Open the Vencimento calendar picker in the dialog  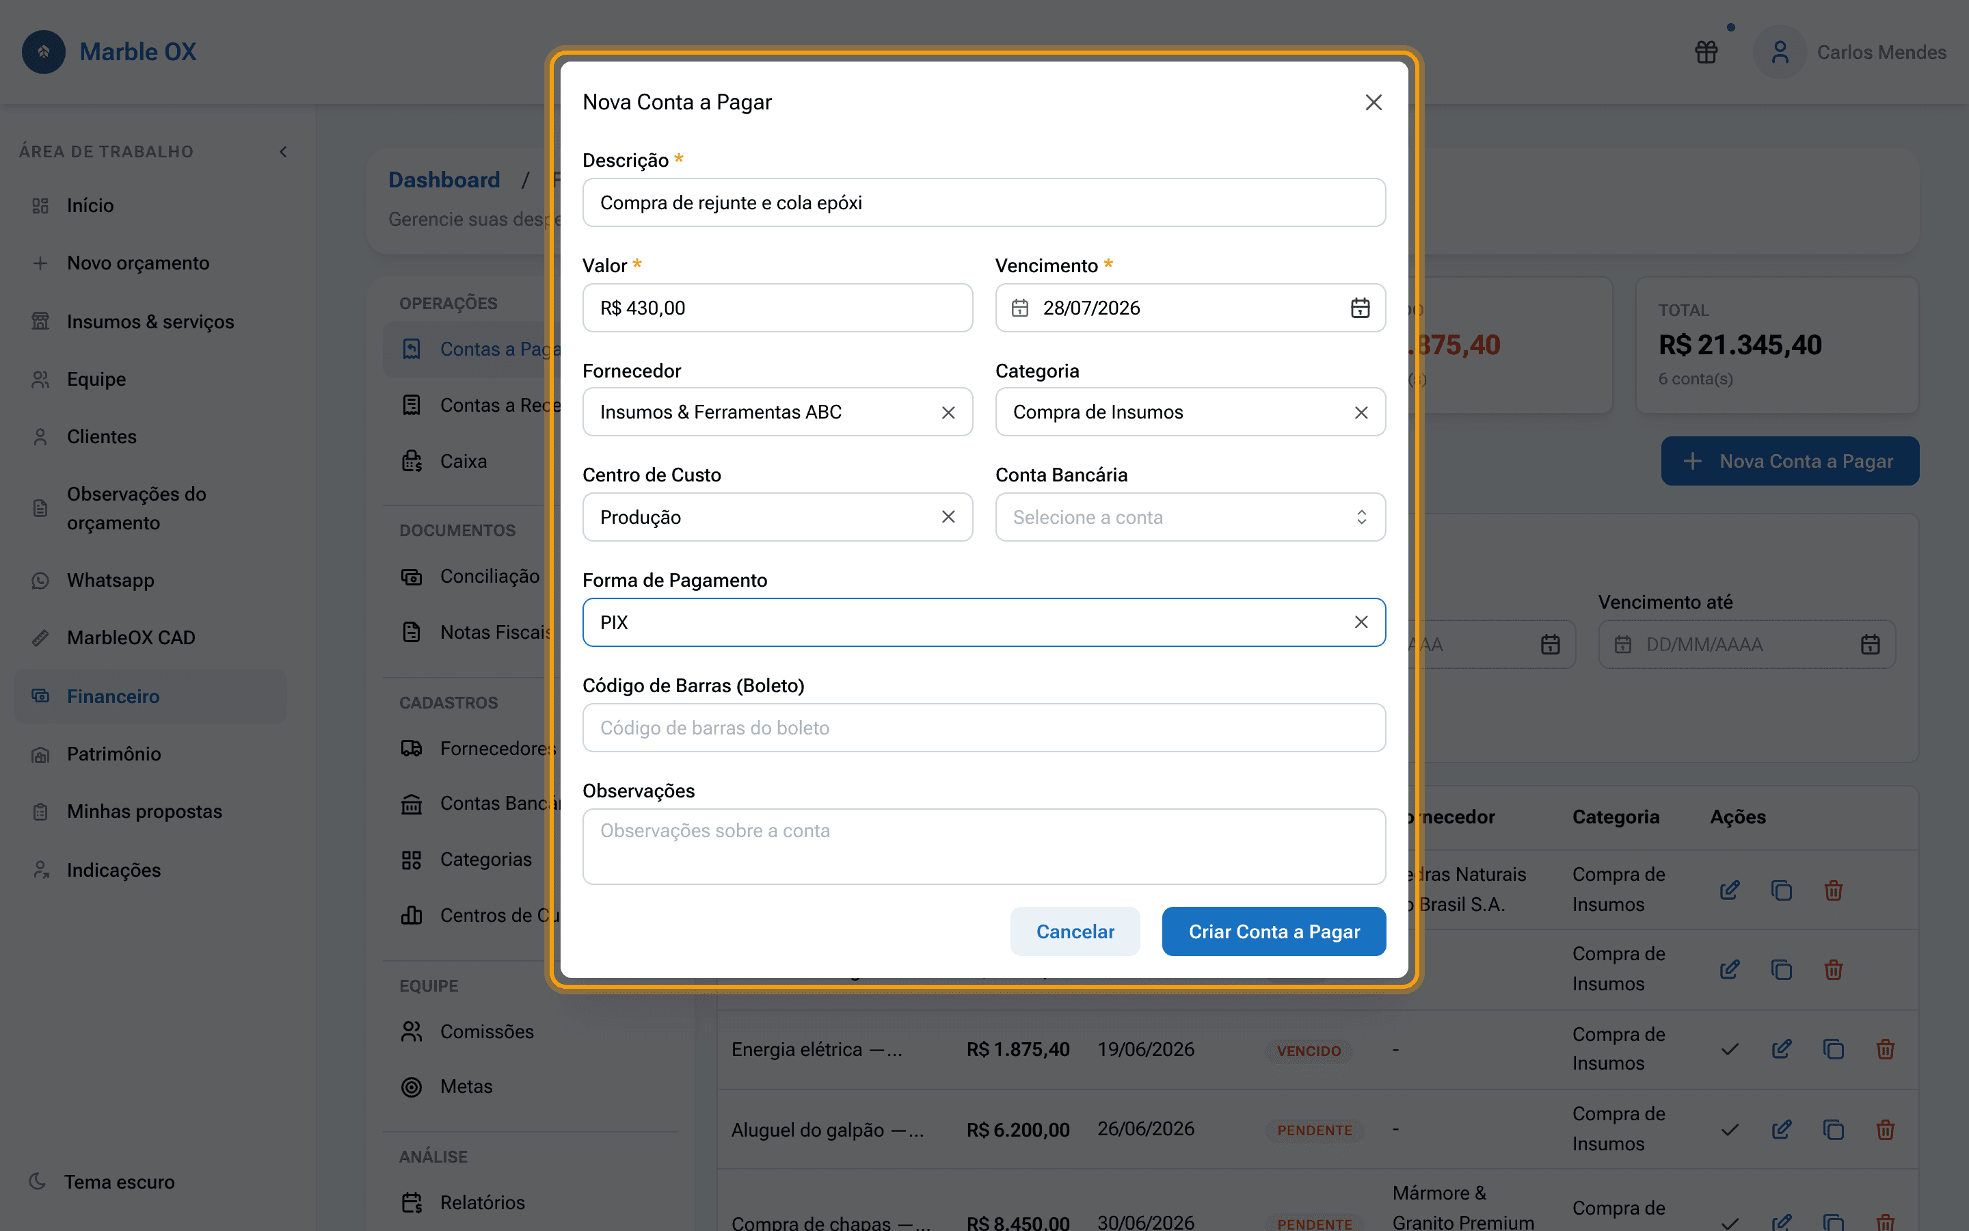(1361, 308)
